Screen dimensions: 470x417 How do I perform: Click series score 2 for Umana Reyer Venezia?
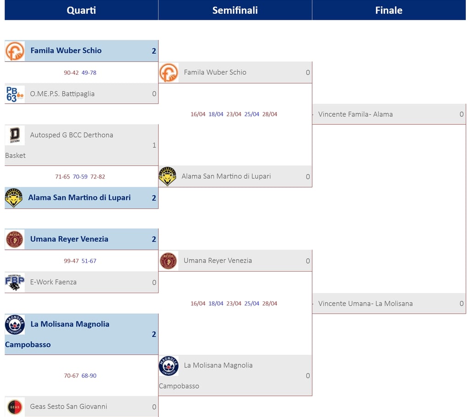click(154, 239)
